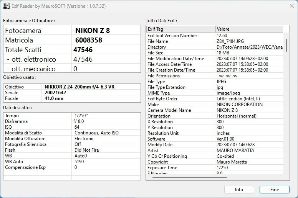Viewport: 298px width, 198px height.
Task: Select the X Resolution row
Action: (215, 122)
